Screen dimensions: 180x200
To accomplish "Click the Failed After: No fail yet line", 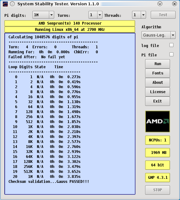I will pyautogui.click(x=37, y=57).
